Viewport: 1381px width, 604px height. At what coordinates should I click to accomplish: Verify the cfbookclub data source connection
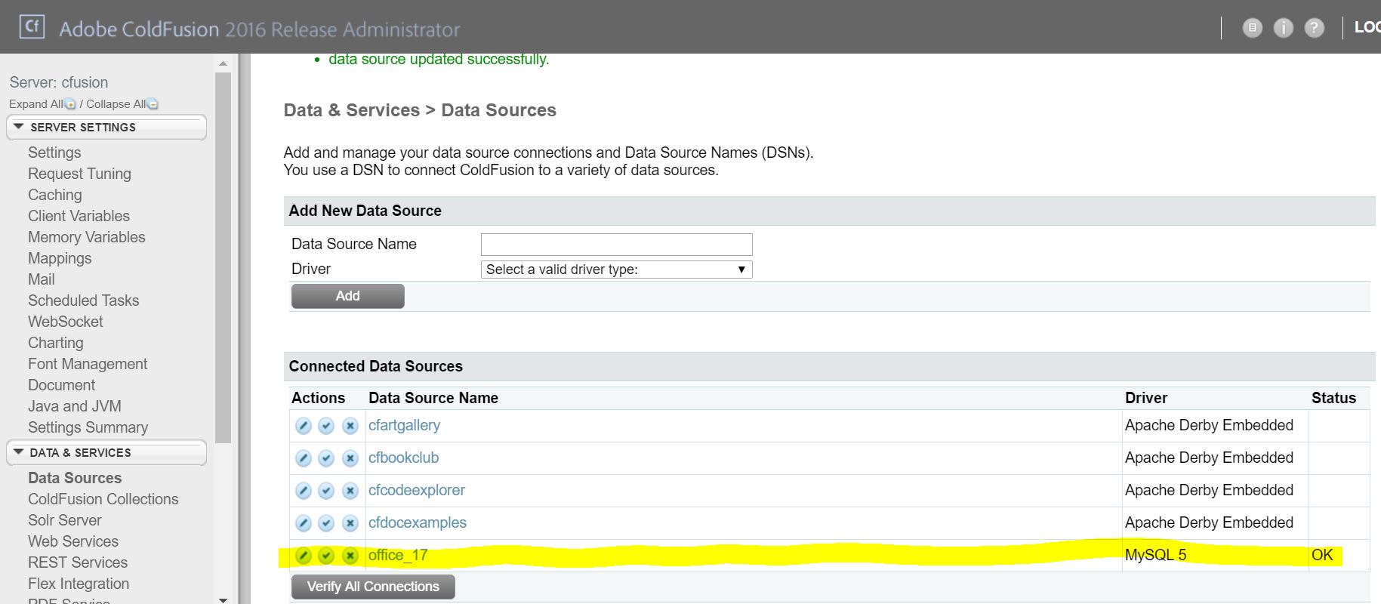[326, 458]
